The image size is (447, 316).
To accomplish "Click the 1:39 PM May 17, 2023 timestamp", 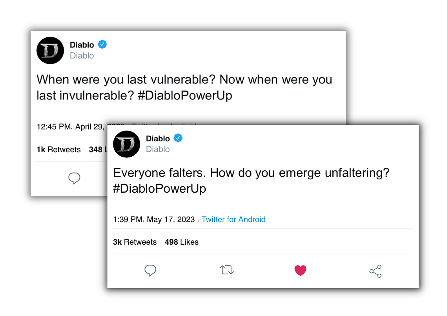I will tap(154, 219).
